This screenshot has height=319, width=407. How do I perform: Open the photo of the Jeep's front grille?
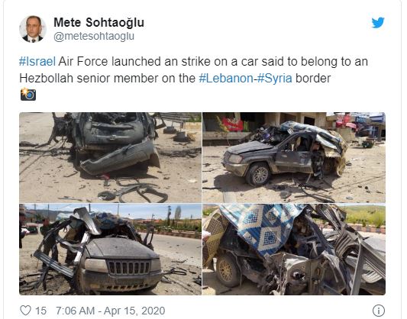[110, 250]
